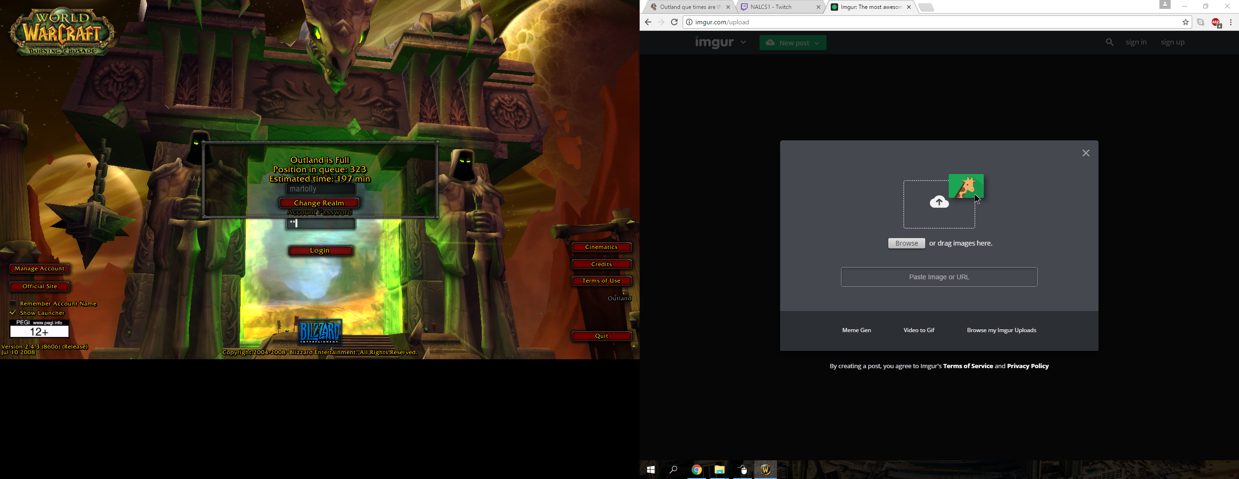This screenshot has width=1239, height=479.
Task: Play Cinematics from the WoW login screen
Action: [601, 247]
